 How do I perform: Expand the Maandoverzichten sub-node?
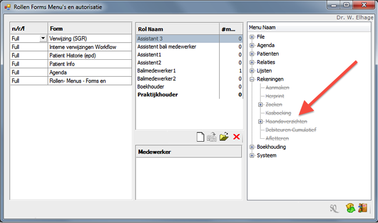(x=260, y=121)
